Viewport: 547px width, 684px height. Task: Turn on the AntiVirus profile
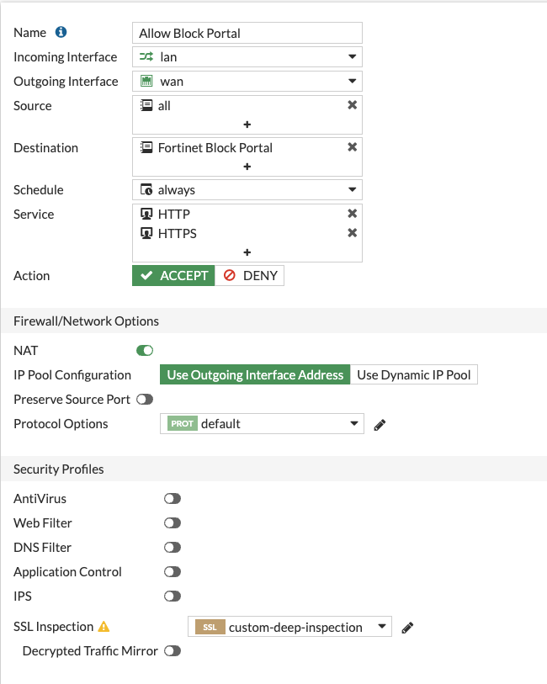(x=173, y=499)
